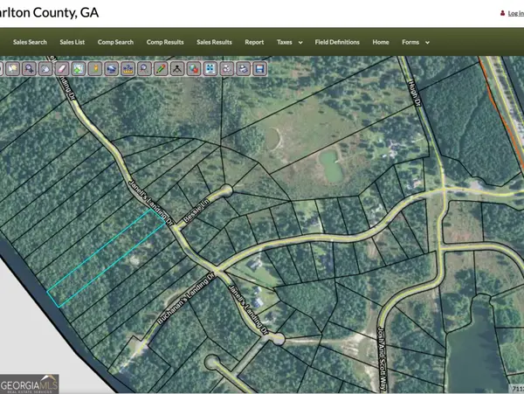Screen dimensions: 524x394
Task: Click the Buchanan's Landing Dr road label
Action: point(185,299)
